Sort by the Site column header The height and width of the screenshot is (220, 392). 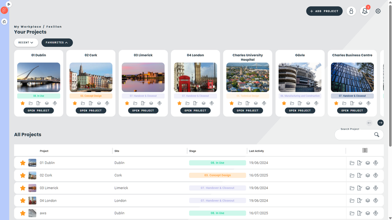(117, 151)
